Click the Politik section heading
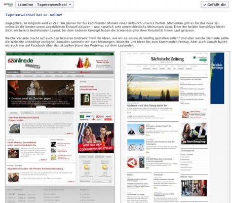The width and height of the screenshot is (232, 203). tap(130, 175)
